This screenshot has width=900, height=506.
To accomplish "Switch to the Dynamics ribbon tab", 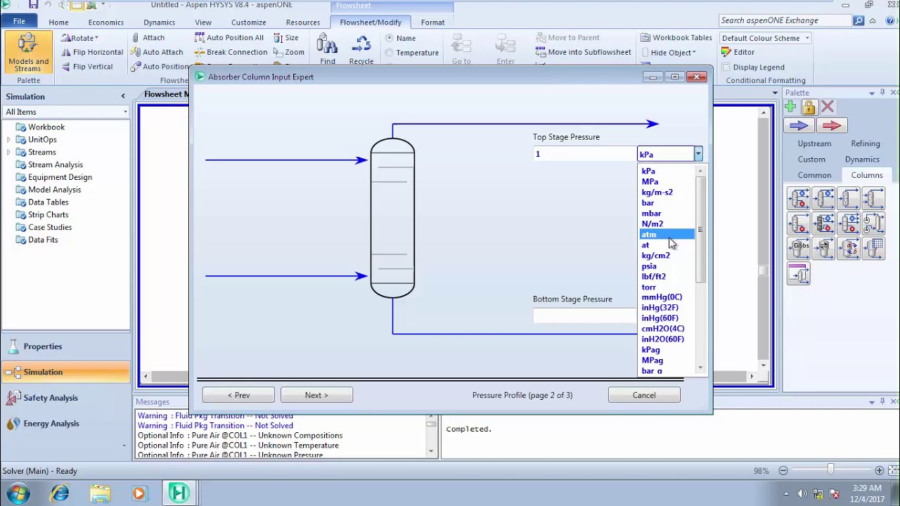I will [x=159, y=22].
